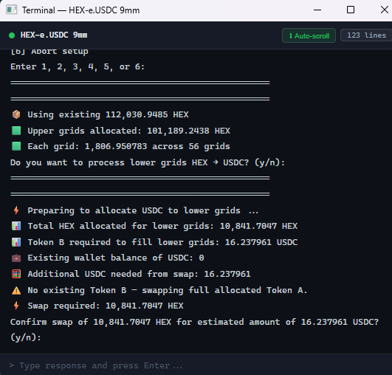The width and height of the screenshot is (392, 375).
Task: Click the terminal app icon in title bar
Action: (x=12, y=10)
